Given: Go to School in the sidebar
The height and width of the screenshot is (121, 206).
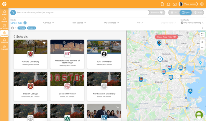Looking at the screenshot, I should pyautogui.click(x=4, y=19).
